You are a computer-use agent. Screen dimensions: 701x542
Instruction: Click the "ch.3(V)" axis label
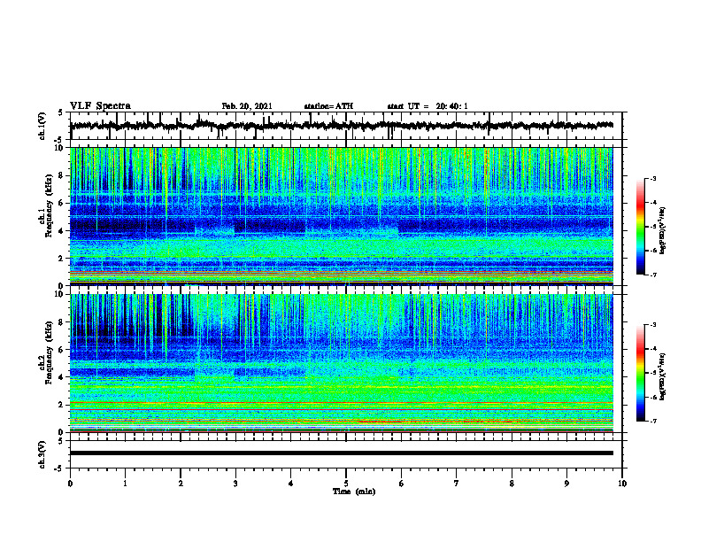pos(42,454)
